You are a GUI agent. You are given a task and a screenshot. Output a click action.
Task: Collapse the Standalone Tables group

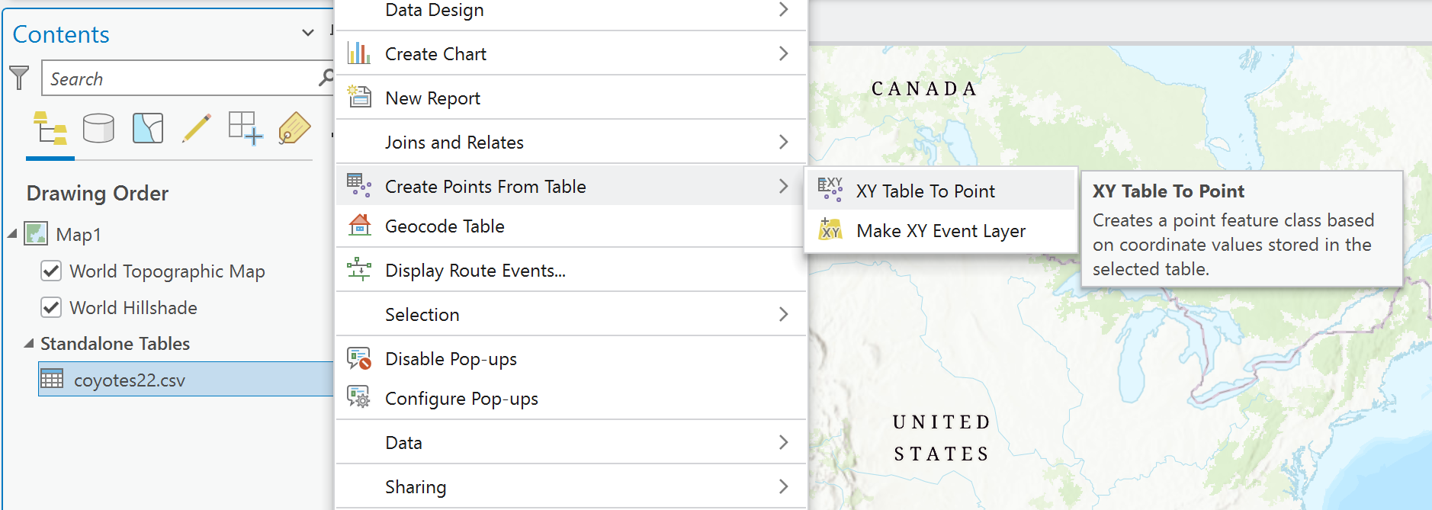(28, 344)
